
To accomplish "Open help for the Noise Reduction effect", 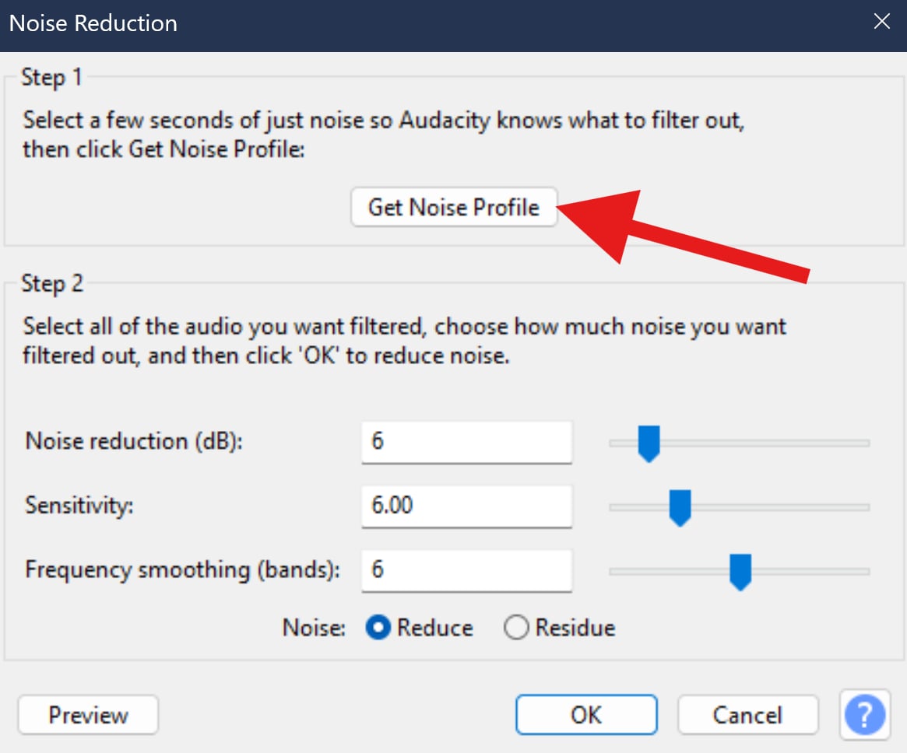I will click(864, 714).
